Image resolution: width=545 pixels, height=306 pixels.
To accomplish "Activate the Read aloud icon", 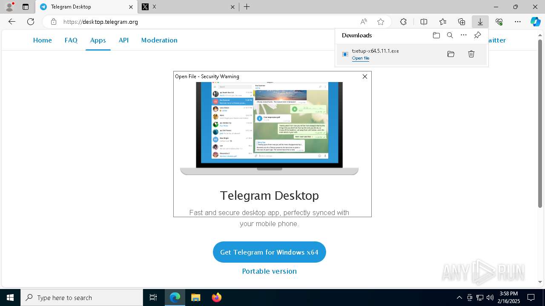I will point(364,22).
